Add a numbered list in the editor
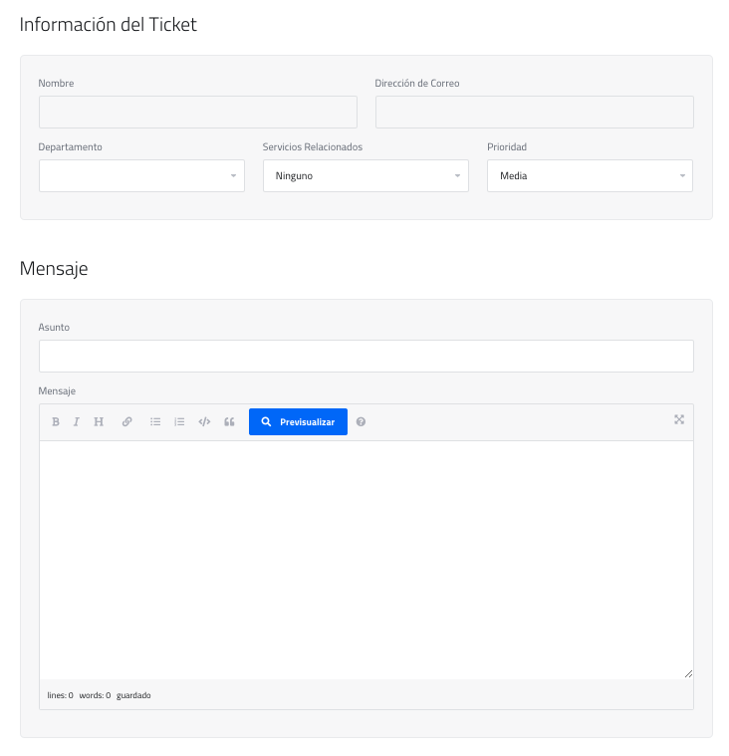Screen dimensions: 729x756 pyautogui.click(x=179, y=422)
